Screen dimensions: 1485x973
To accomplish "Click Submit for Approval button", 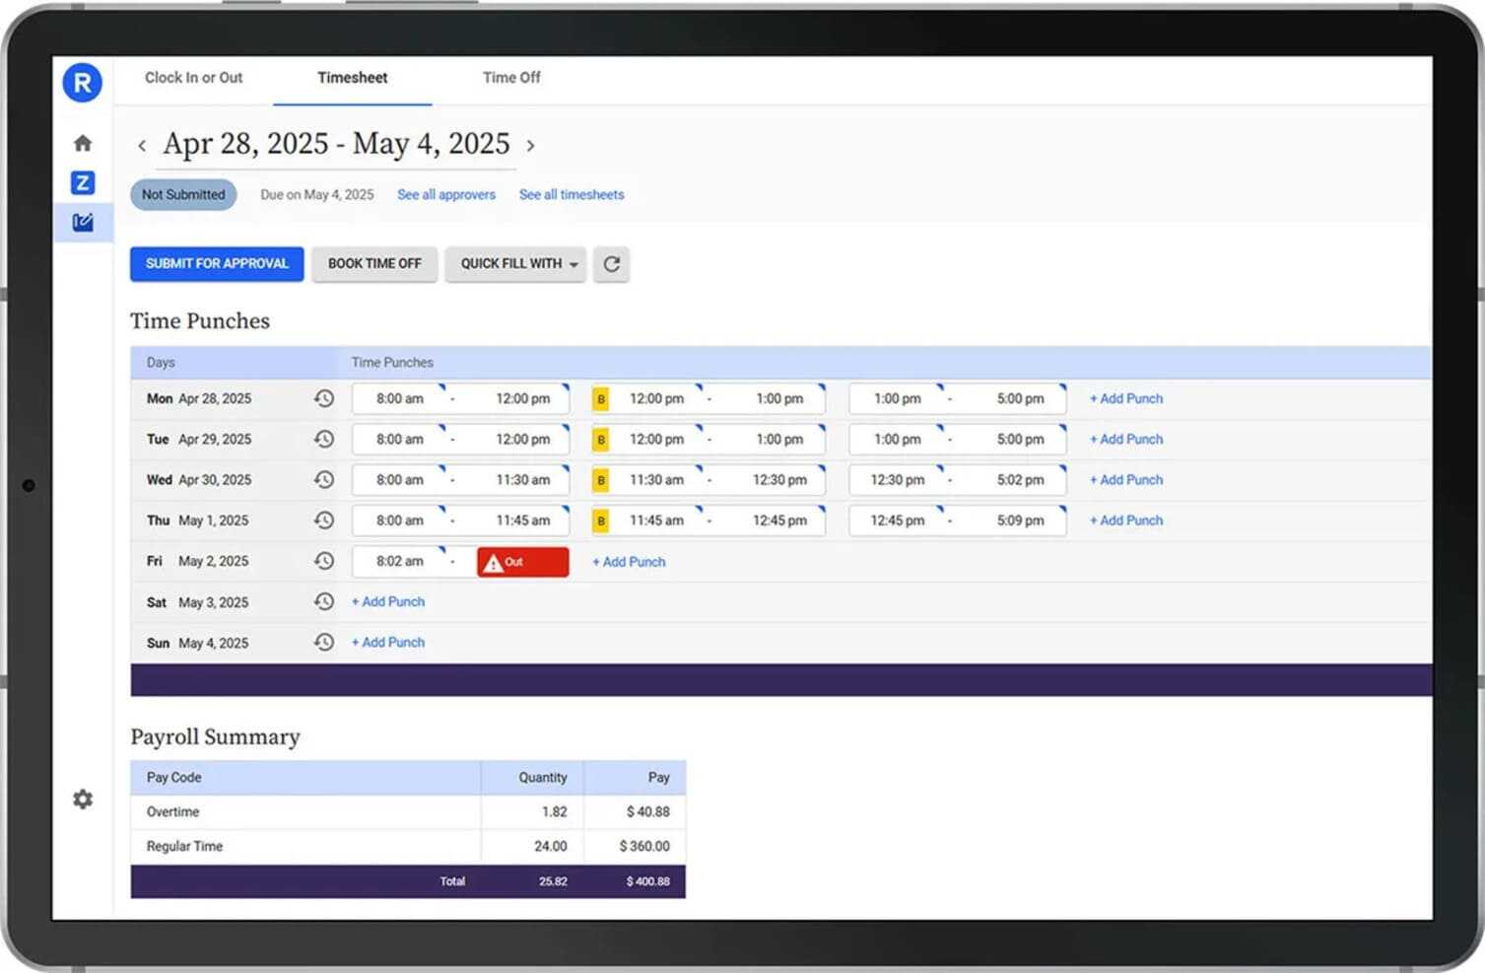I will tap(217, 264).
